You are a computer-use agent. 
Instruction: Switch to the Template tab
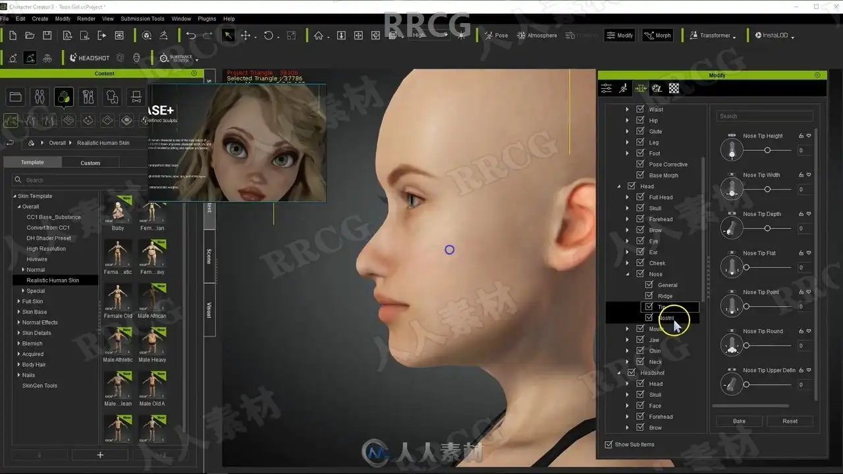click(32, 163)
